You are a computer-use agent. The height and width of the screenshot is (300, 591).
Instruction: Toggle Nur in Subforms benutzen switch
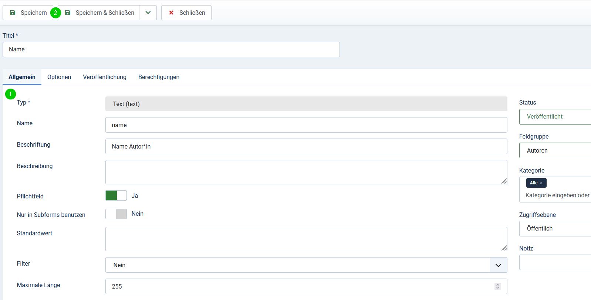[116, 214]
